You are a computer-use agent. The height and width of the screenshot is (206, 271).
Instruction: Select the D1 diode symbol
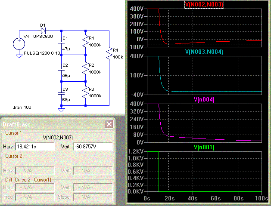(43, 31)
